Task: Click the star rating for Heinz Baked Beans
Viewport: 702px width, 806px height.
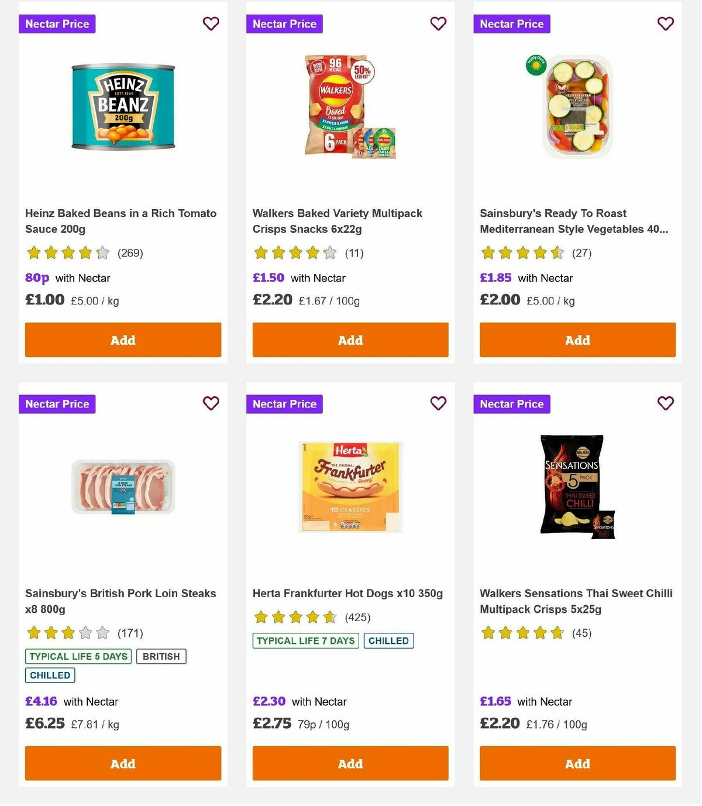Action: [x=67, y=253]
